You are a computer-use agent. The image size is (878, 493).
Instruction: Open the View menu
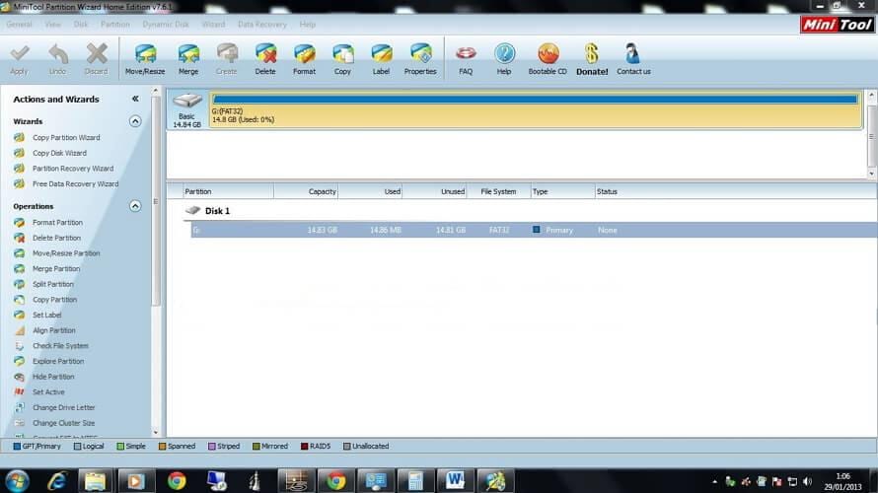(x=52, y=25)
